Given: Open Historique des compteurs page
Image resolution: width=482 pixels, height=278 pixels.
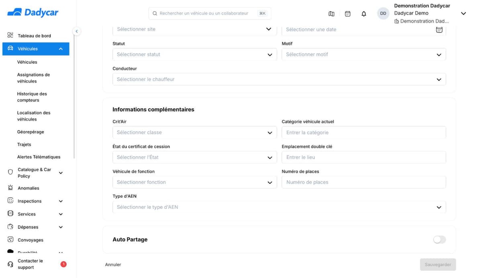Looking at the screenshot, I should tap(32, 97).
